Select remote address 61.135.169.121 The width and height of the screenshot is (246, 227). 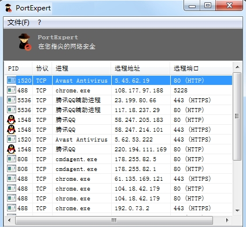coord(139,178)
